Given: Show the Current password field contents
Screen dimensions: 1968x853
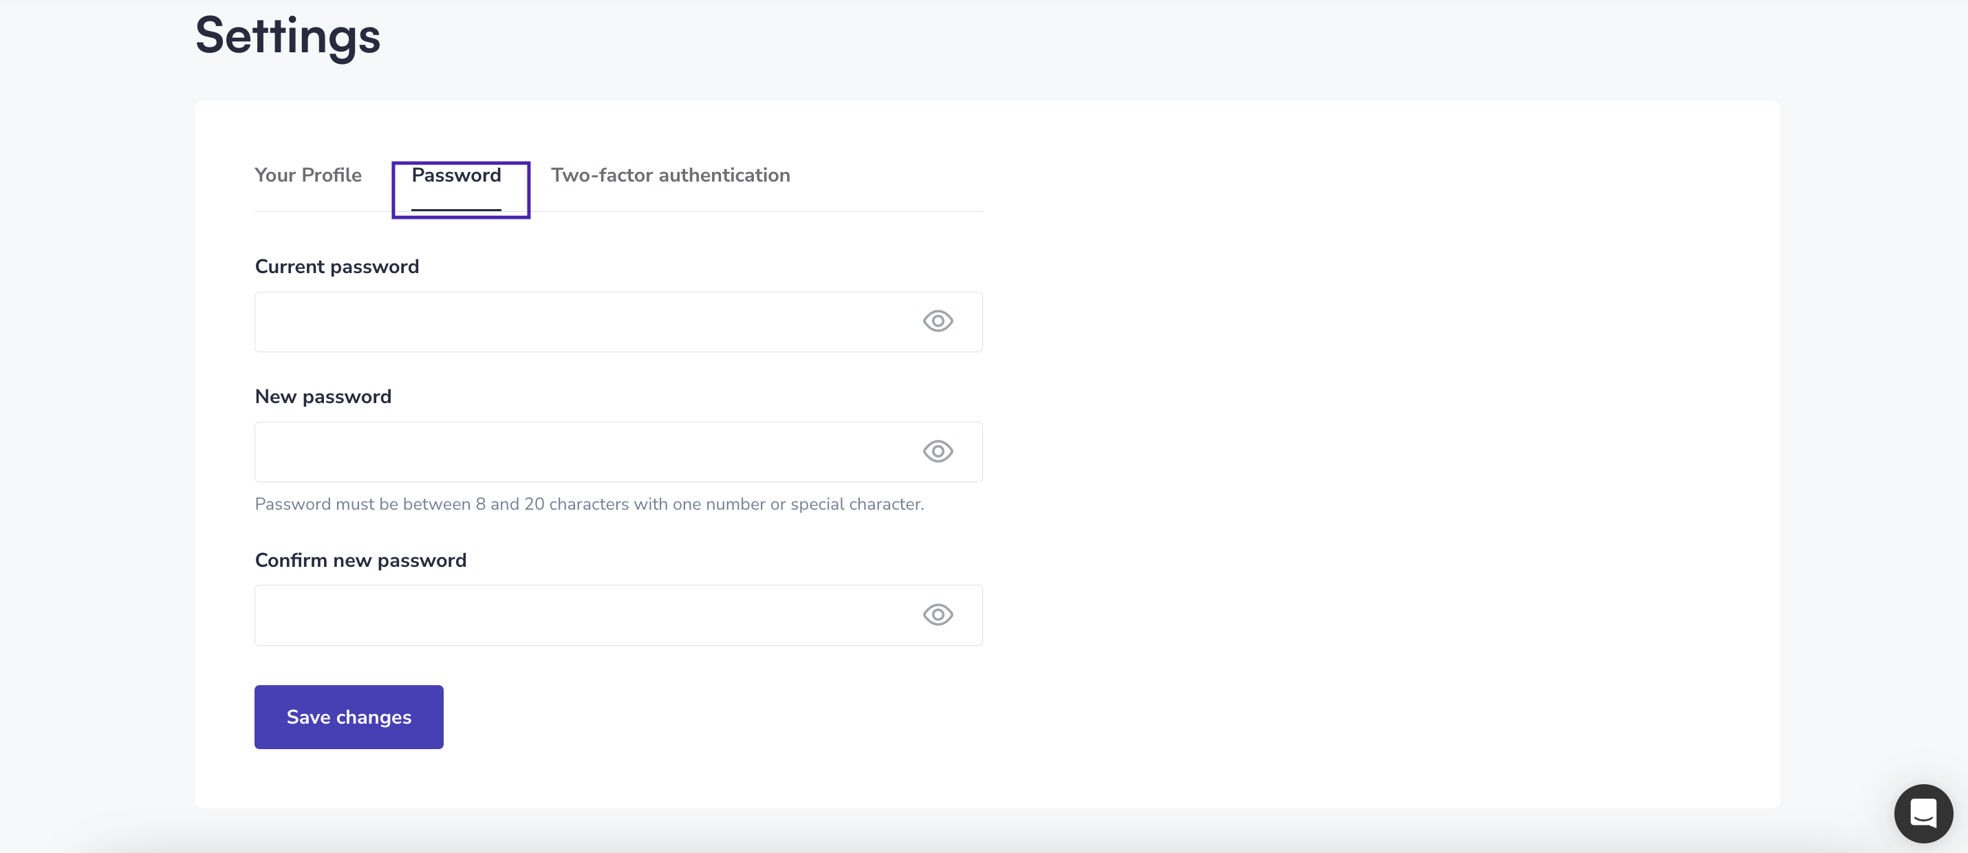Looking at the screenshot, I should tap(938, 321).
